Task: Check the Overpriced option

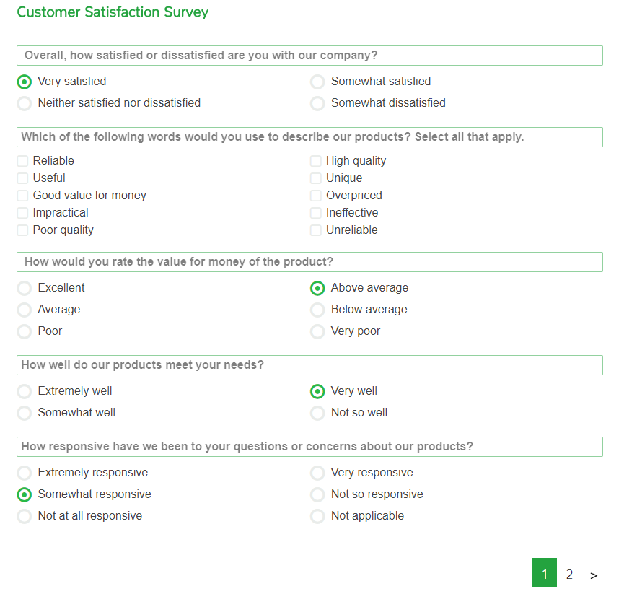Action: click(316, 196)
